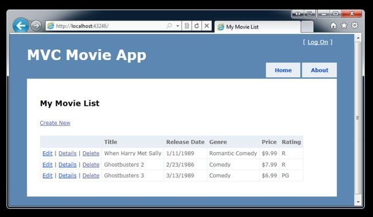Viewport: 373px width, 217px height.
Task: Delete the Ghostbusters 2 row
Action: [91, 164]
